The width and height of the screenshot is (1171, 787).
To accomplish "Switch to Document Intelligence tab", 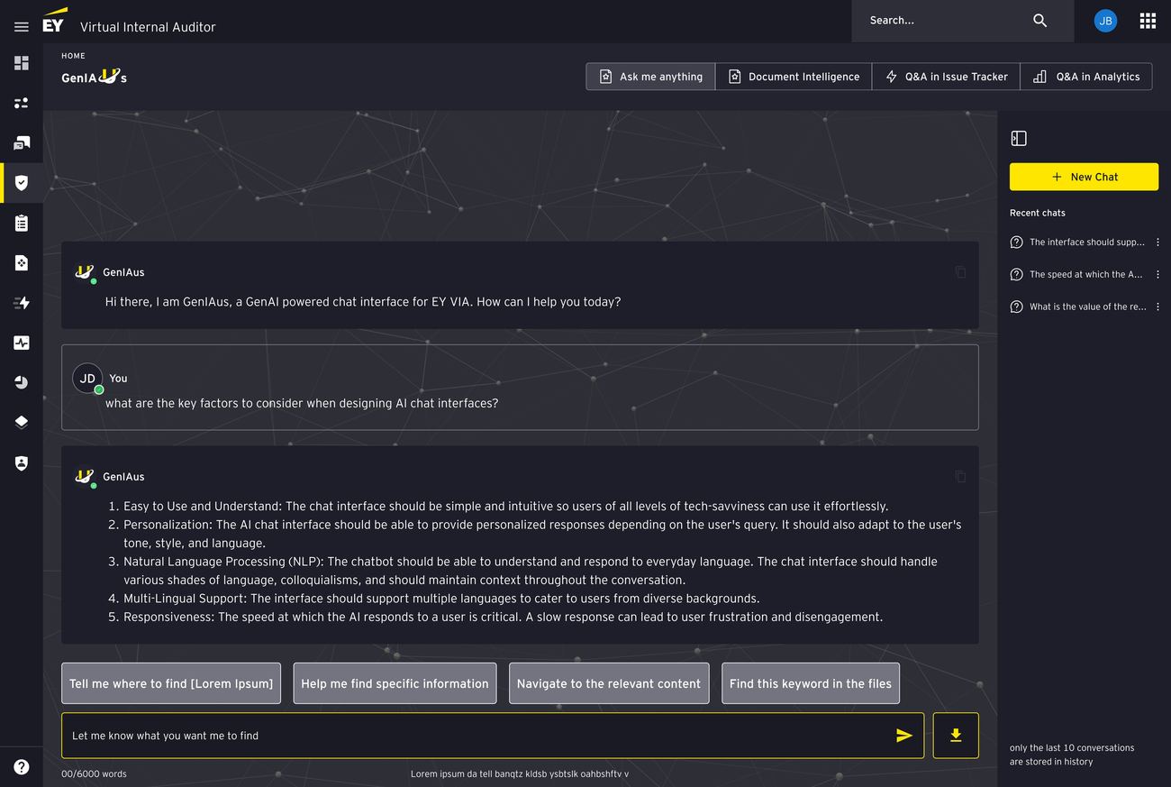I will (794, 77).
